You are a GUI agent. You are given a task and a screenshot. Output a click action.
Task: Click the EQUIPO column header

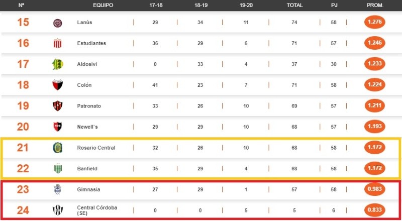point(103,5)
